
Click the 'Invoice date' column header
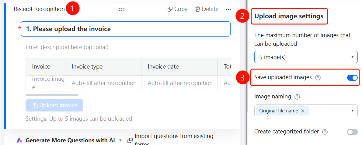pos(179,67)
